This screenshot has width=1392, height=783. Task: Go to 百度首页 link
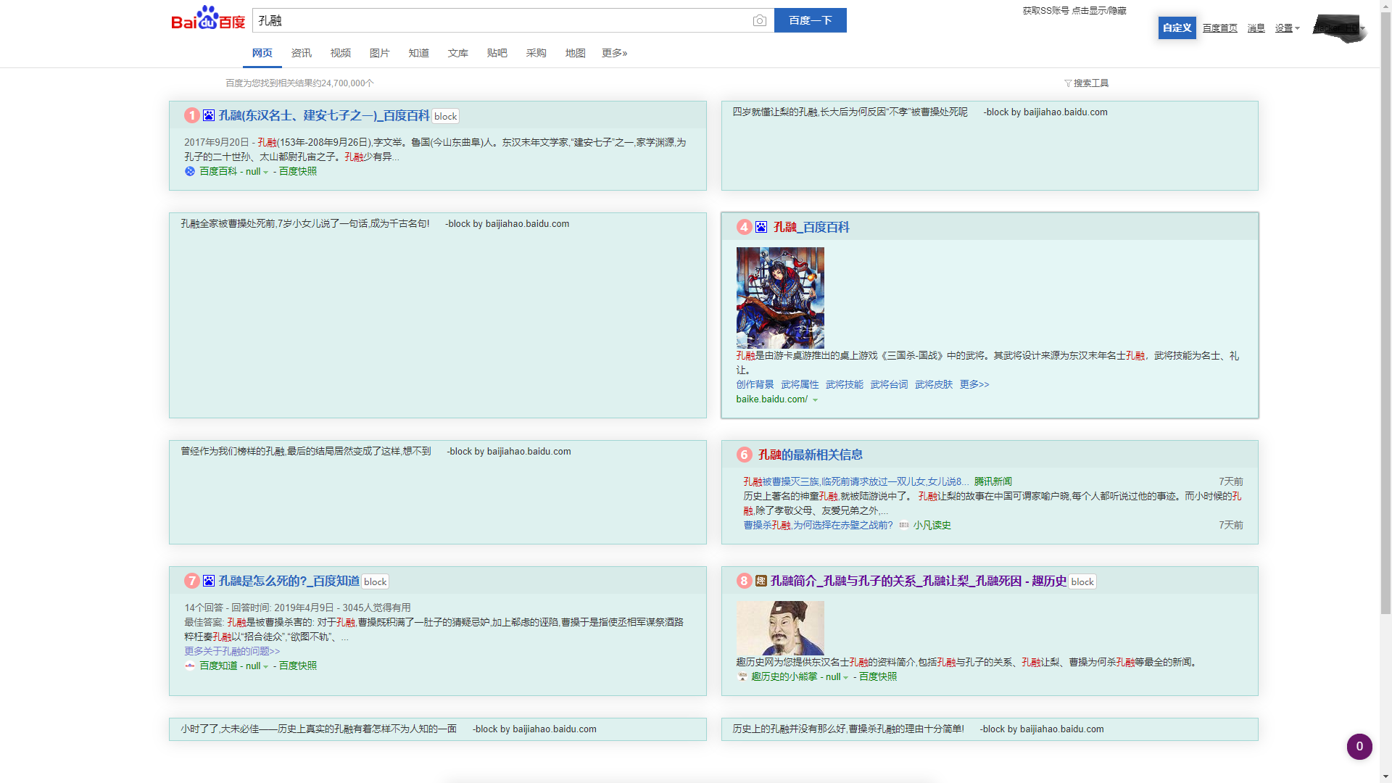pos(1219,28)
